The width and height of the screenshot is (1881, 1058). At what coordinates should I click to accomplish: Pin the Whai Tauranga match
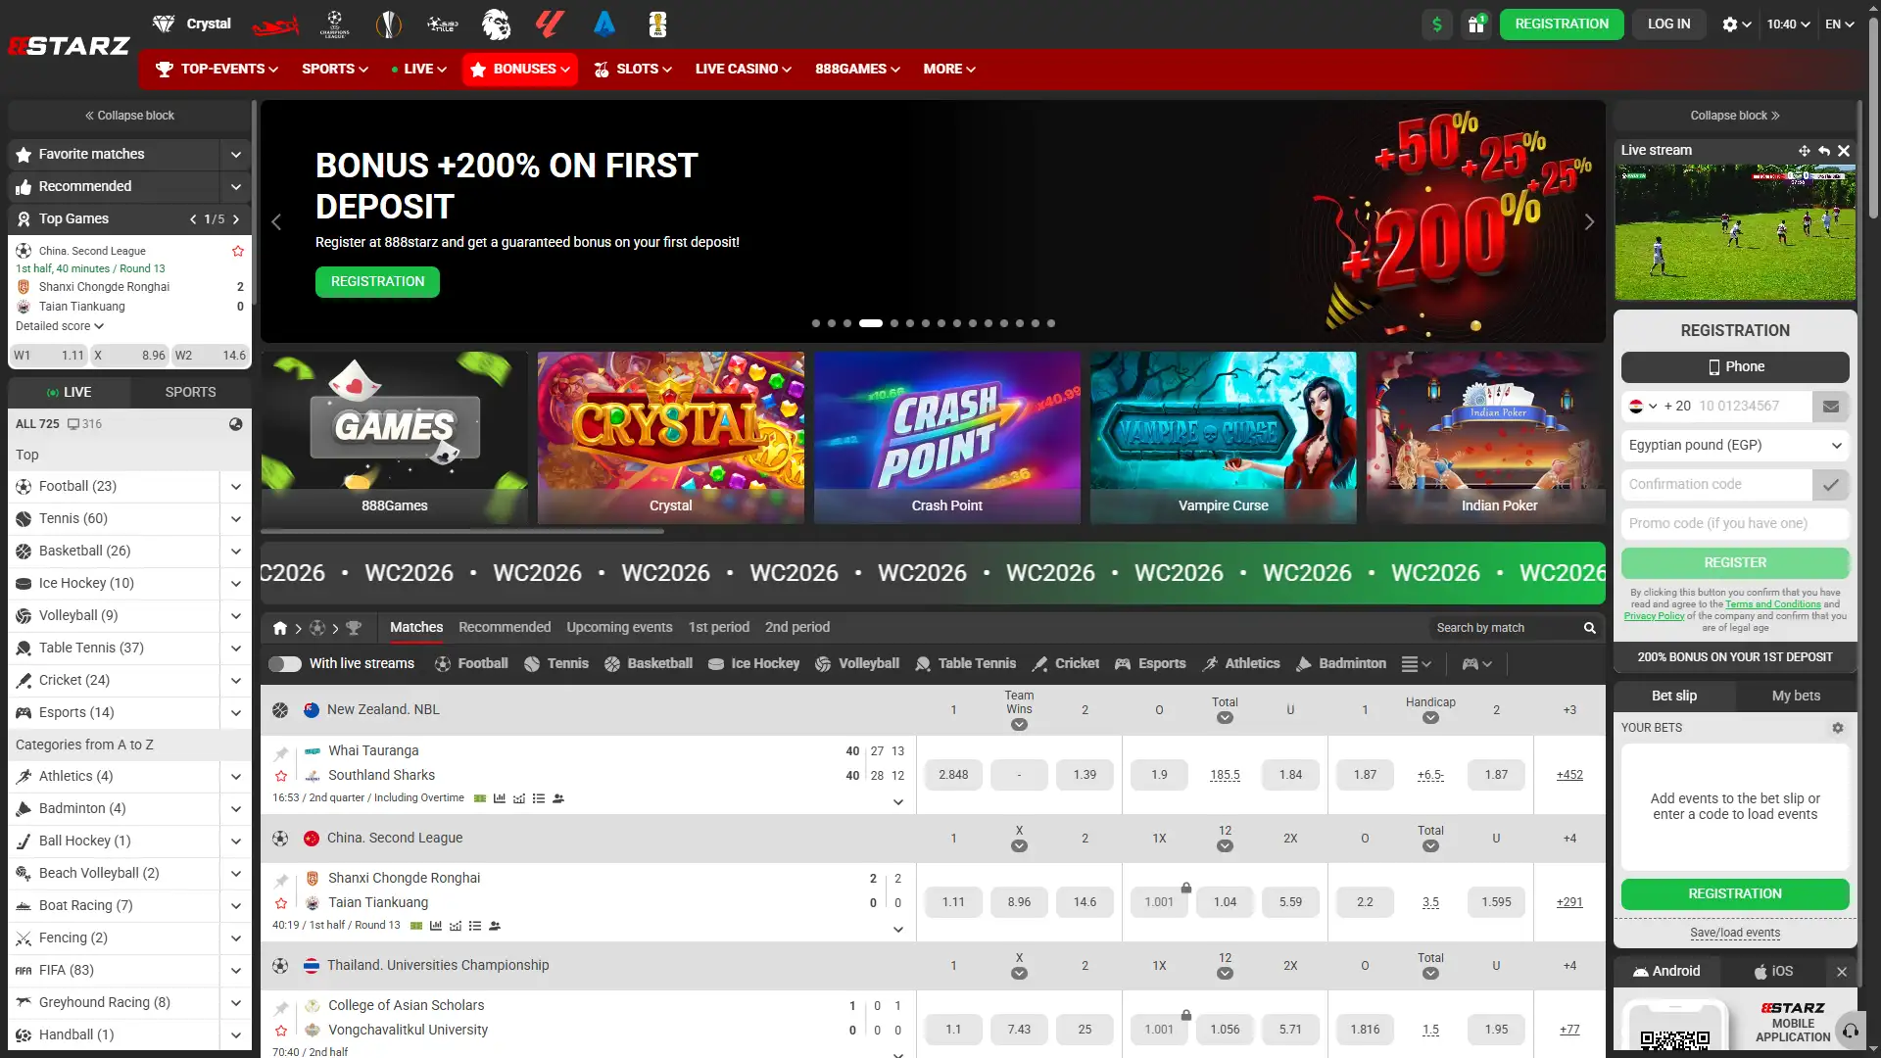point(281,752)
